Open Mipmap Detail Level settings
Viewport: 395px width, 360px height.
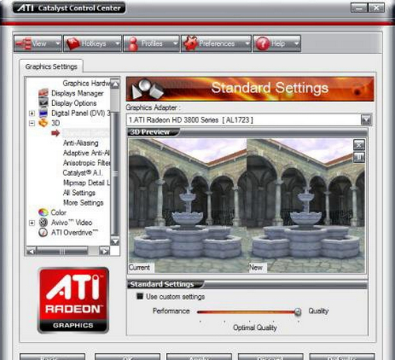pyautogui.click(x=86, y=182)
